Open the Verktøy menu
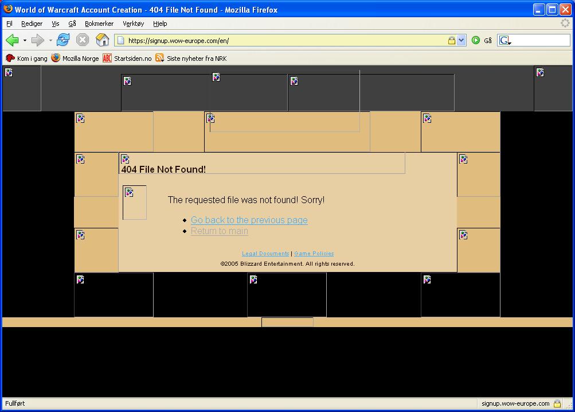The width and height of the screenshot is (575, 412). (134, 24)
